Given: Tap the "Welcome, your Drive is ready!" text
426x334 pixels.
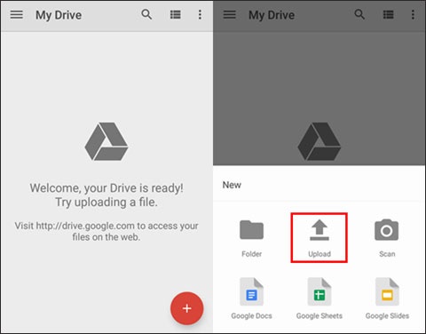Looking at the screenshot, I should pos(106,188).
